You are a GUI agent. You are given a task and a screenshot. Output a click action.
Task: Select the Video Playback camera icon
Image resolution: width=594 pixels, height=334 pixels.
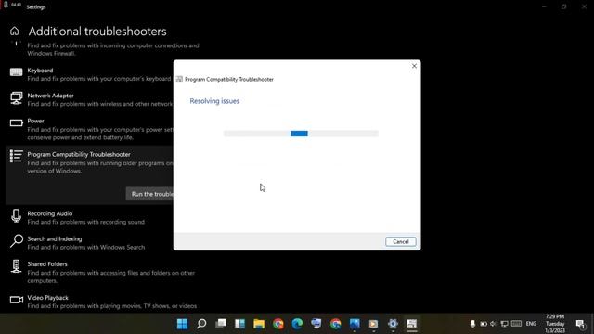(x=17, y=300)
